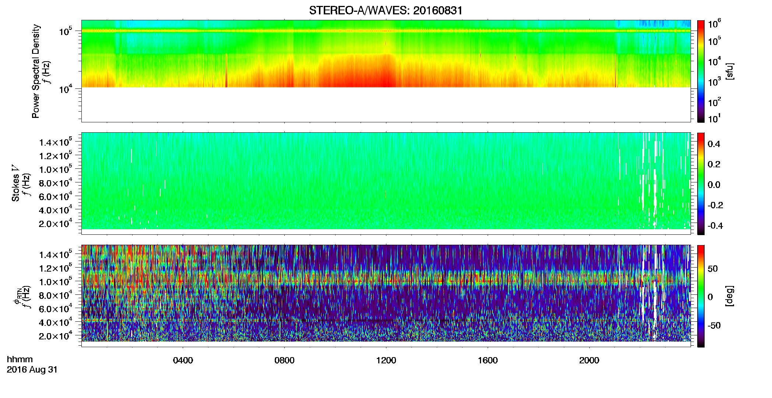This screenshot has height=398, width=772.
Task: Click the 6.0×10^4 tick label in phi RTN panel
Action: coord(56,309)
